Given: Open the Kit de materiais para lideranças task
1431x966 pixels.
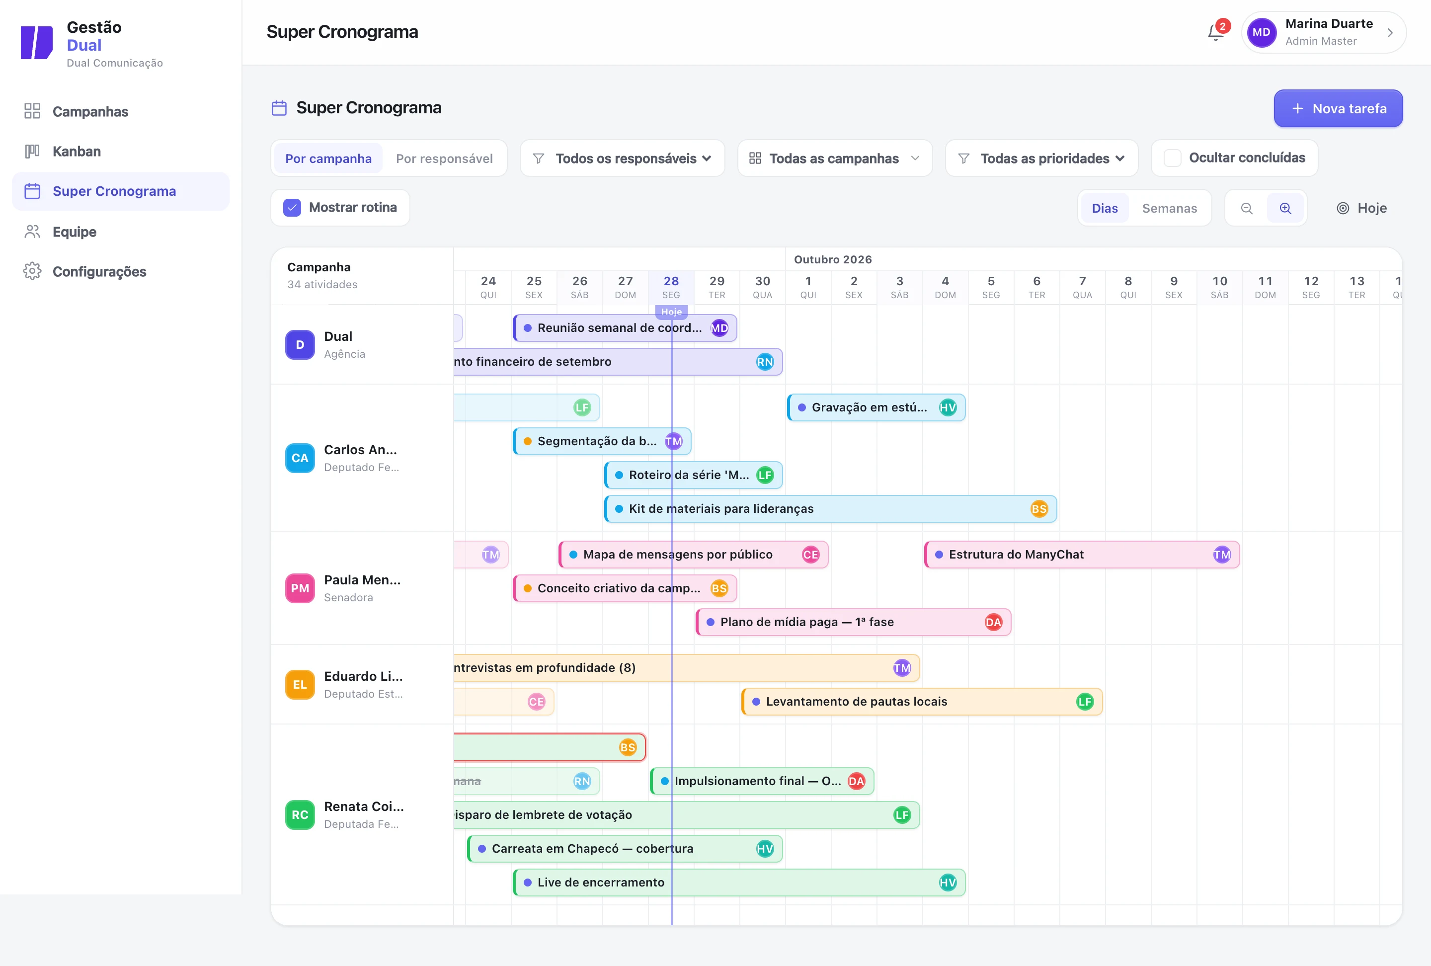Looking at the screenshot, I should [x=831, y=509].
